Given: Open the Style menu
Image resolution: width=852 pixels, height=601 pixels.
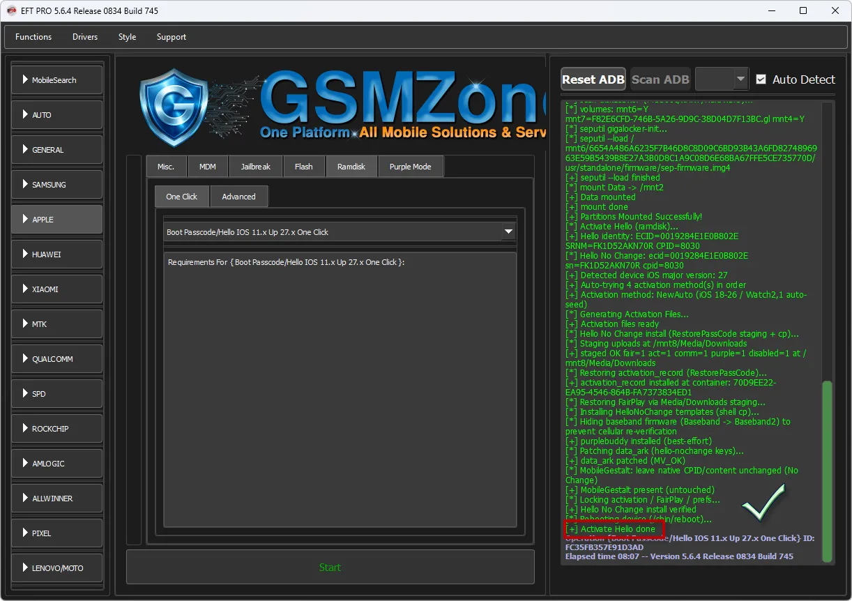Looking at the screenshot, I should pyautogui.click(x=127, y=37).
